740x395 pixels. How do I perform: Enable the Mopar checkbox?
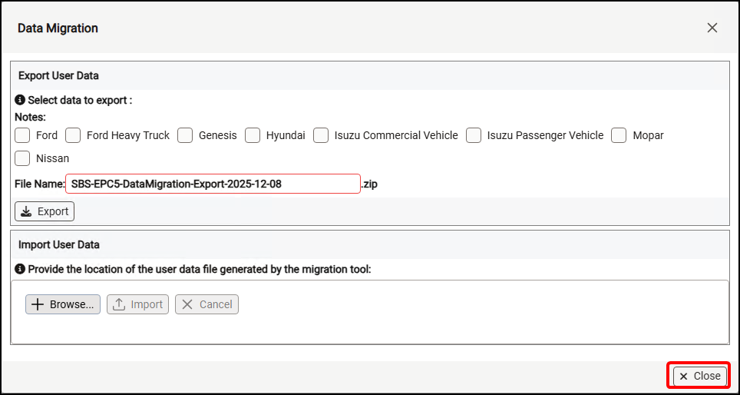coord(619,135)
